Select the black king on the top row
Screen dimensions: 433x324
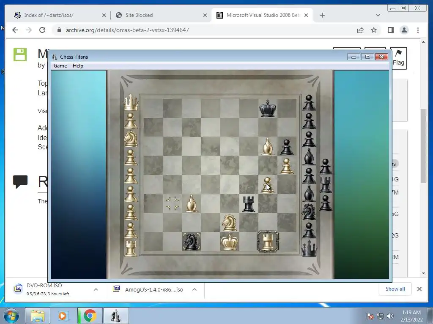[x=268, y=108]
